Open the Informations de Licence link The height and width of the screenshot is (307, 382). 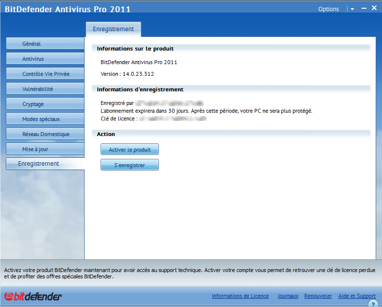pos(240,296)
